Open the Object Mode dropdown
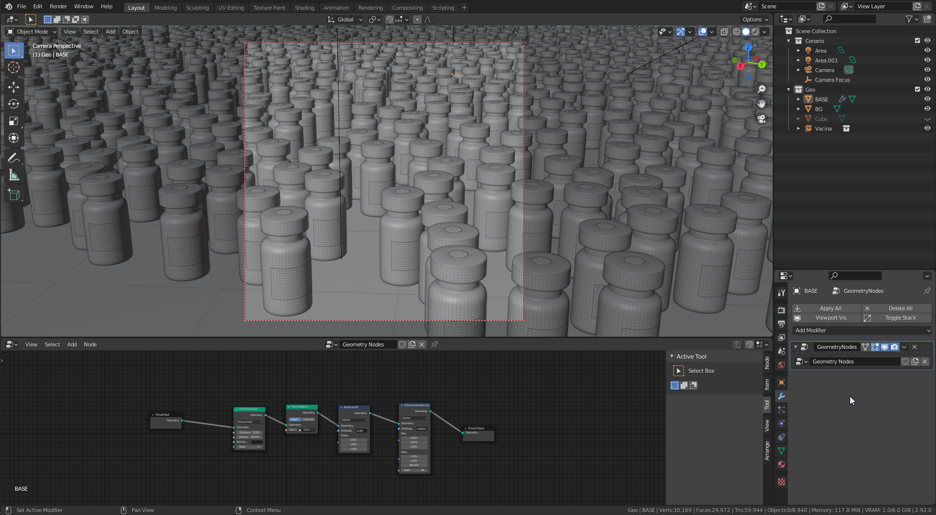 tap(32, 32)
